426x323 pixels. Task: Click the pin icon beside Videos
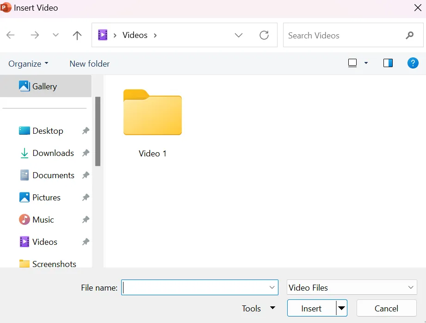click(x=86, y=242)
